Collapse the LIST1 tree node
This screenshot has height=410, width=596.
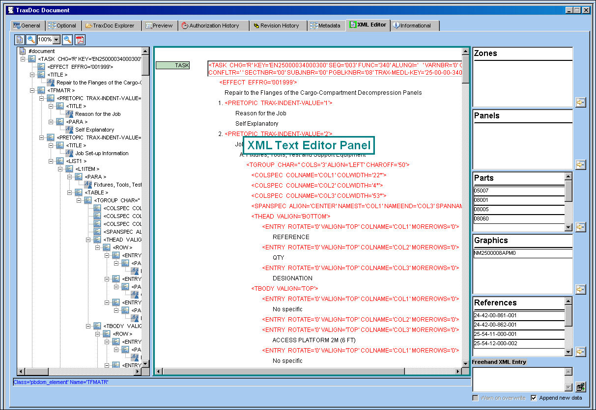coord(51,161)
